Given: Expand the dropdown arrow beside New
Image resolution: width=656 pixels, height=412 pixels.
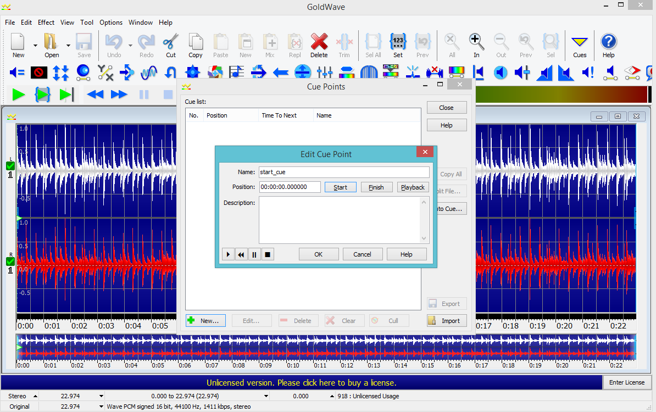Looking at the screenshot, I should pos(35,46).
